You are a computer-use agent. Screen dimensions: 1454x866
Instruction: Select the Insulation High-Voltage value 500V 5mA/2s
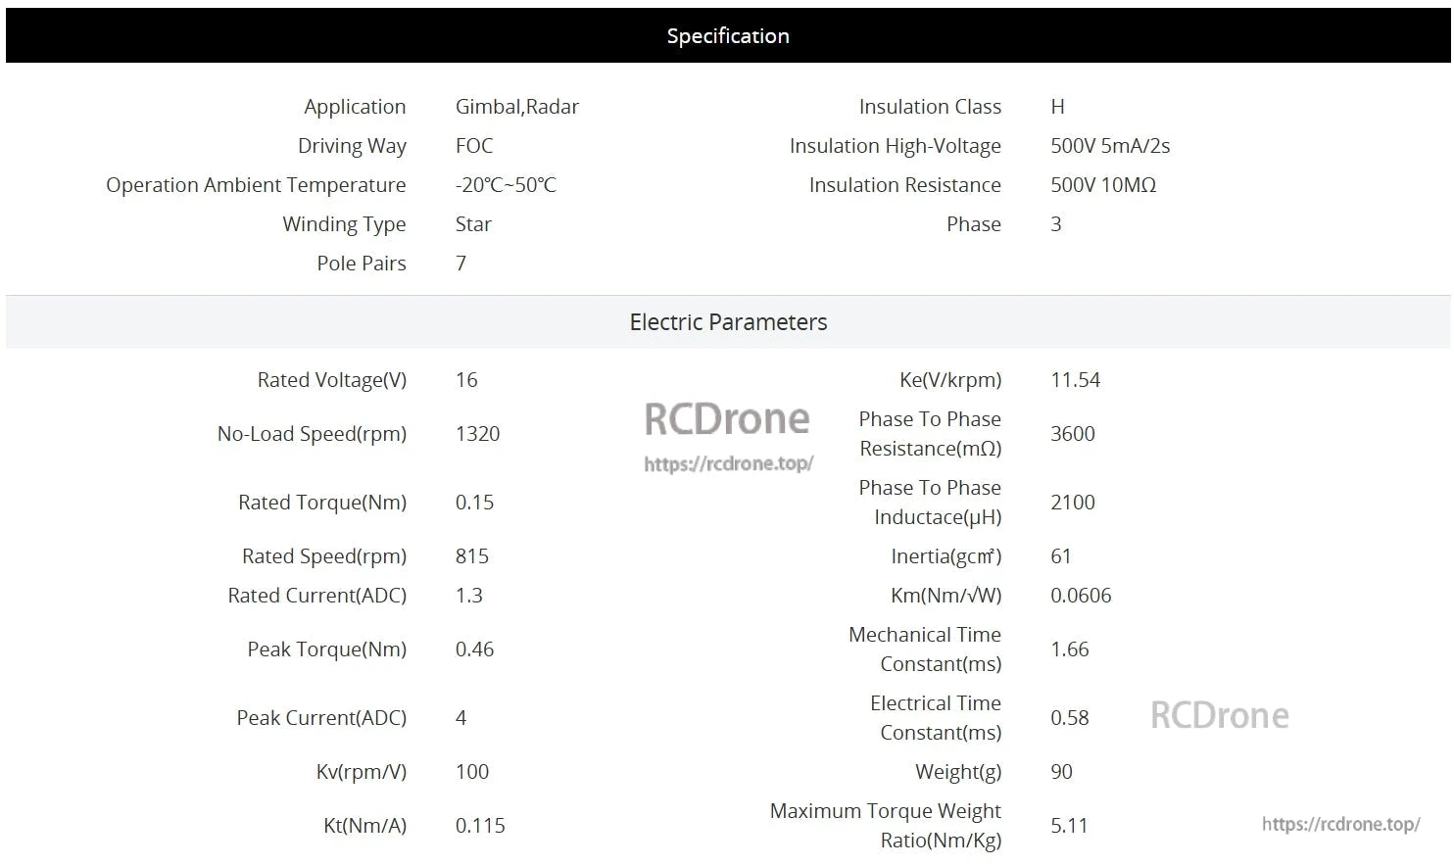click(x=1110, y=146)
